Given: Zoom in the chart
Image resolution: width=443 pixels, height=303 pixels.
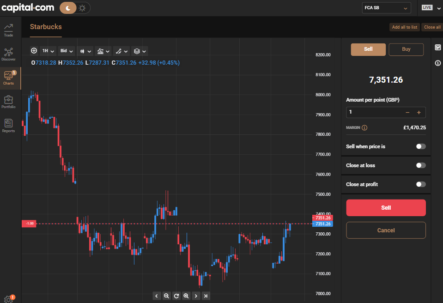Looking at the screenshot, I should pos(186,296).
